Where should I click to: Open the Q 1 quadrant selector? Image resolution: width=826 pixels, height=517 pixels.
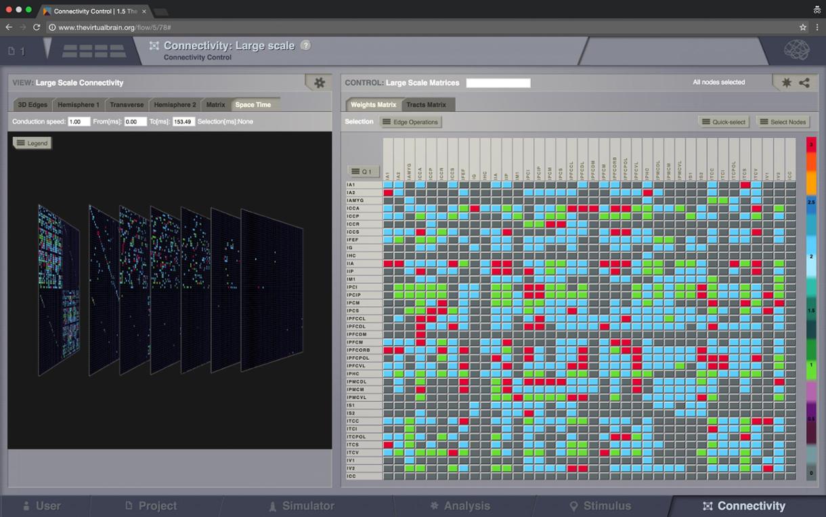point(362,171)
